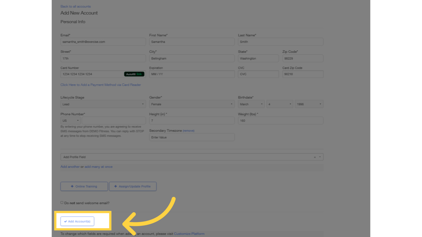The image size is (422, 237).
Task: Open the birthdate month dropdown showing March
Action: pos(251,104)
